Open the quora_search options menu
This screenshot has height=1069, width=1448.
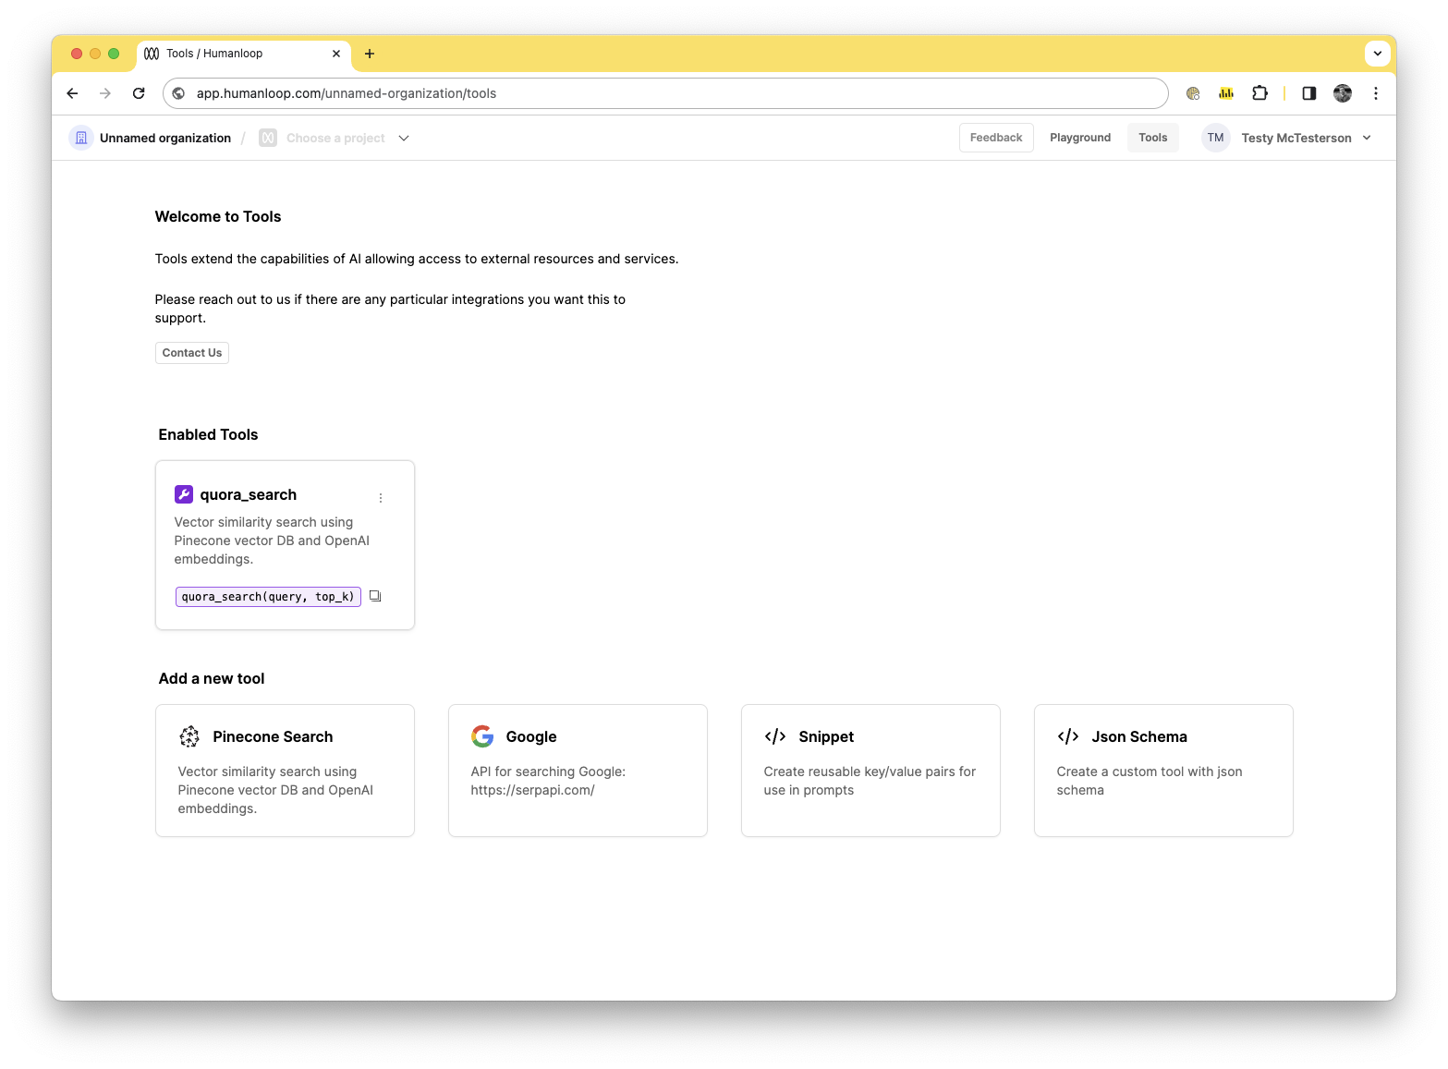coord(381,497)
